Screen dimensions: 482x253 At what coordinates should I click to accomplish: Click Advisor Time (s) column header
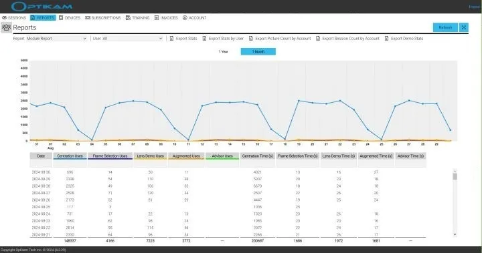coord(410,156)
